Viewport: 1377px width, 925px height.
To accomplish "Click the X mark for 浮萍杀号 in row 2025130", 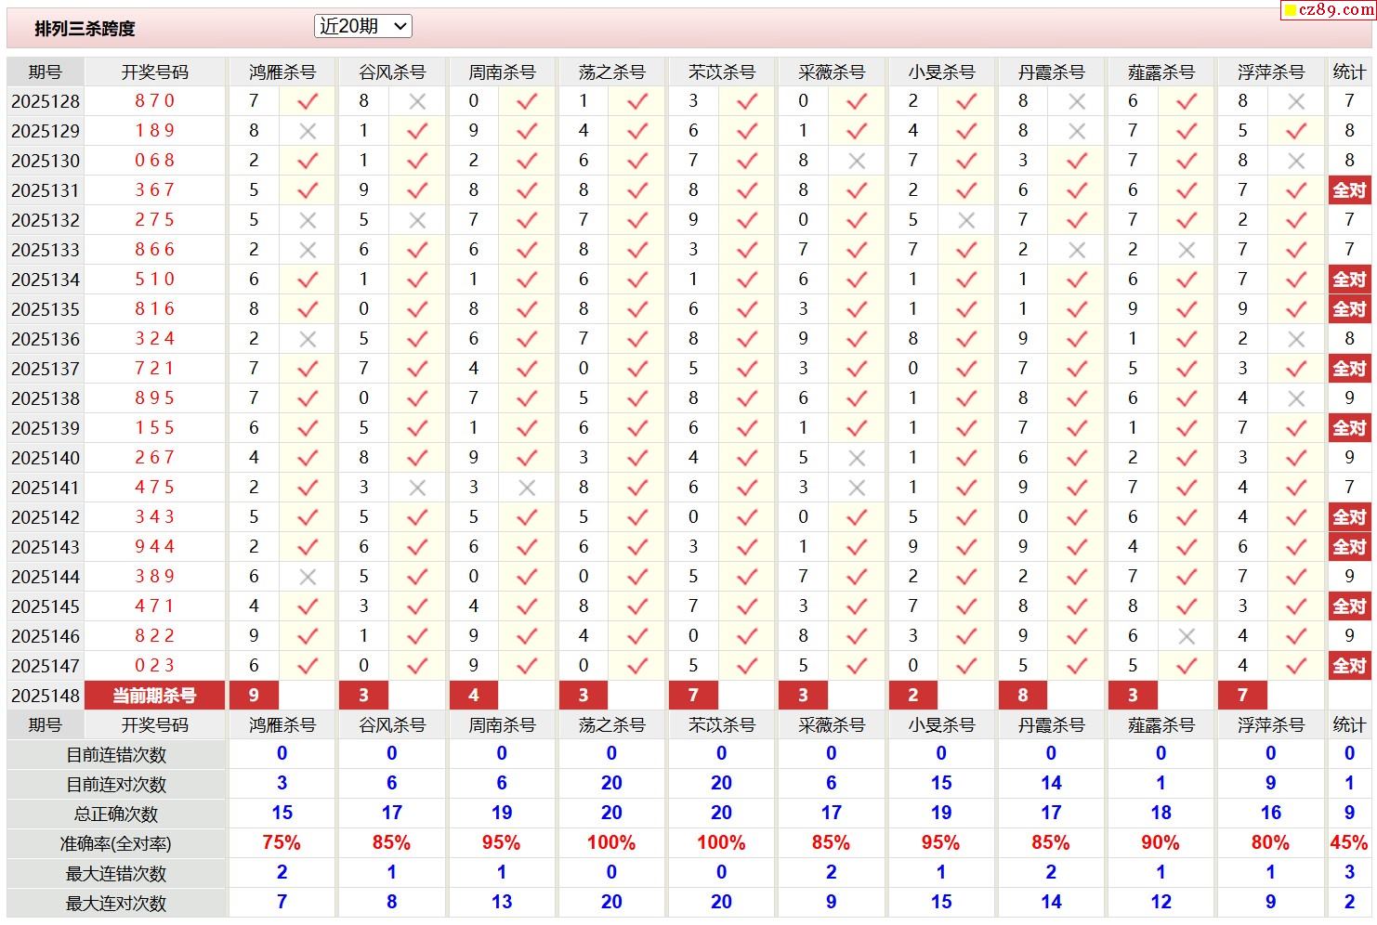I will click(x=1296, y=161).
